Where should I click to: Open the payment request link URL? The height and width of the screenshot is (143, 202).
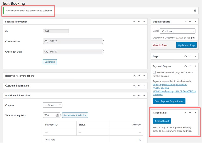[x=174, y=90]
